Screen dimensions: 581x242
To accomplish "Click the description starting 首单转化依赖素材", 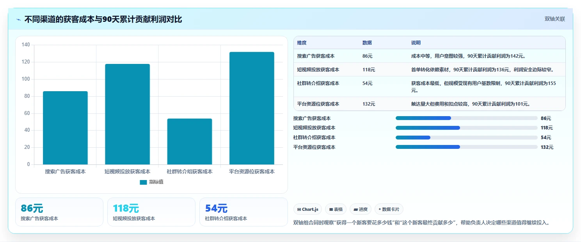I will click(x=483, y=70).
